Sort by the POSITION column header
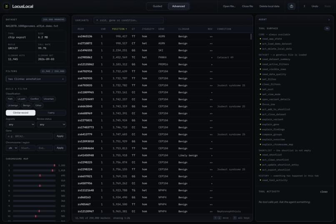 tap(119, 29)
